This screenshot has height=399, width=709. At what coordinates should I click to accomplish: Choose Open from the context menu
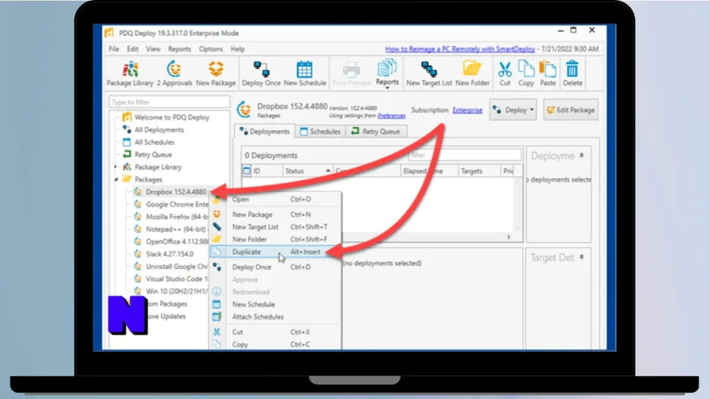coord(276,199)
